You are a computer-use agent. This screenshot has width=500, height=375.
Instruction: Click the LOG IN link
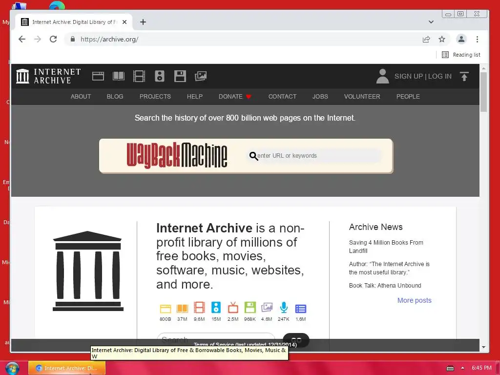(440, 76)
